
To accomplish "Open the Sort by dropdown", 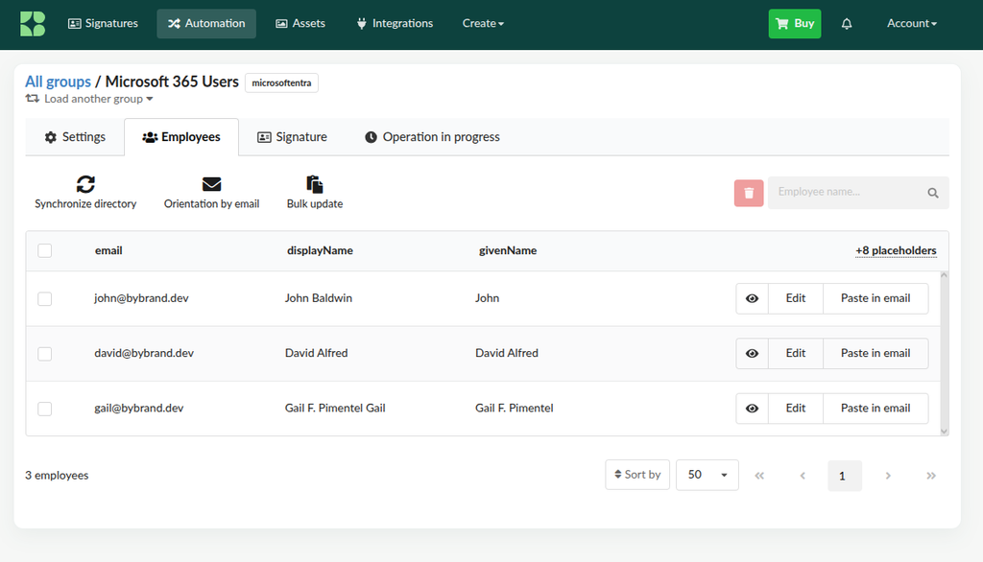I will tap(637, 475).
